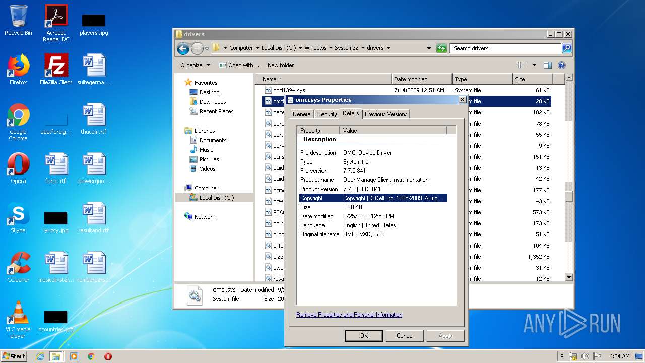The image size is (645, 363).
Task: Select the resultand.rtf desktop file
Action: (94, 218)
